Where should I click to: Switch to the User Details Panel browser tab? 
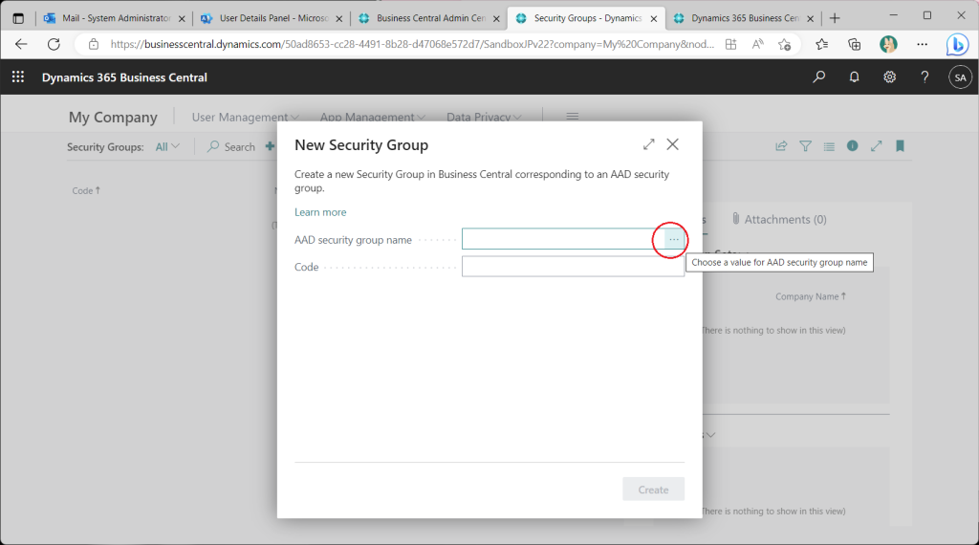[x=272, y=18]
